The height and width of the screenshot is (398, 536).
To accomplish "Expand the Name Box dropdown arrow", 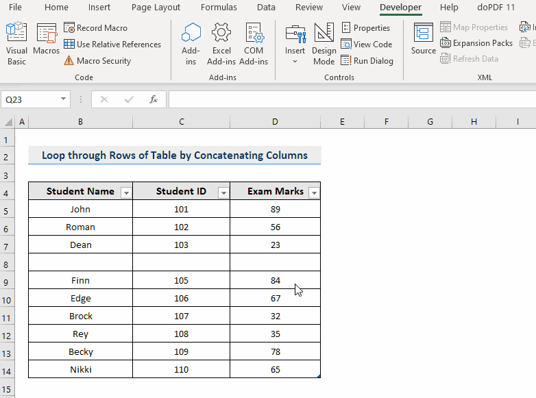I will 63,99.
